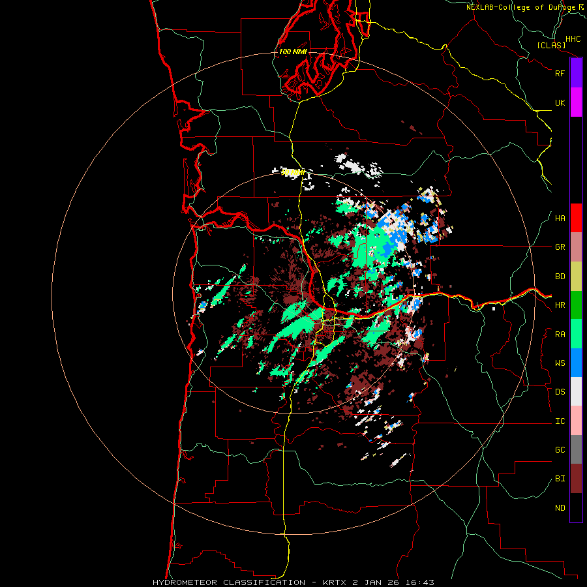Click the DS white legend swatch
587x587 pixels.
[576, 391]
